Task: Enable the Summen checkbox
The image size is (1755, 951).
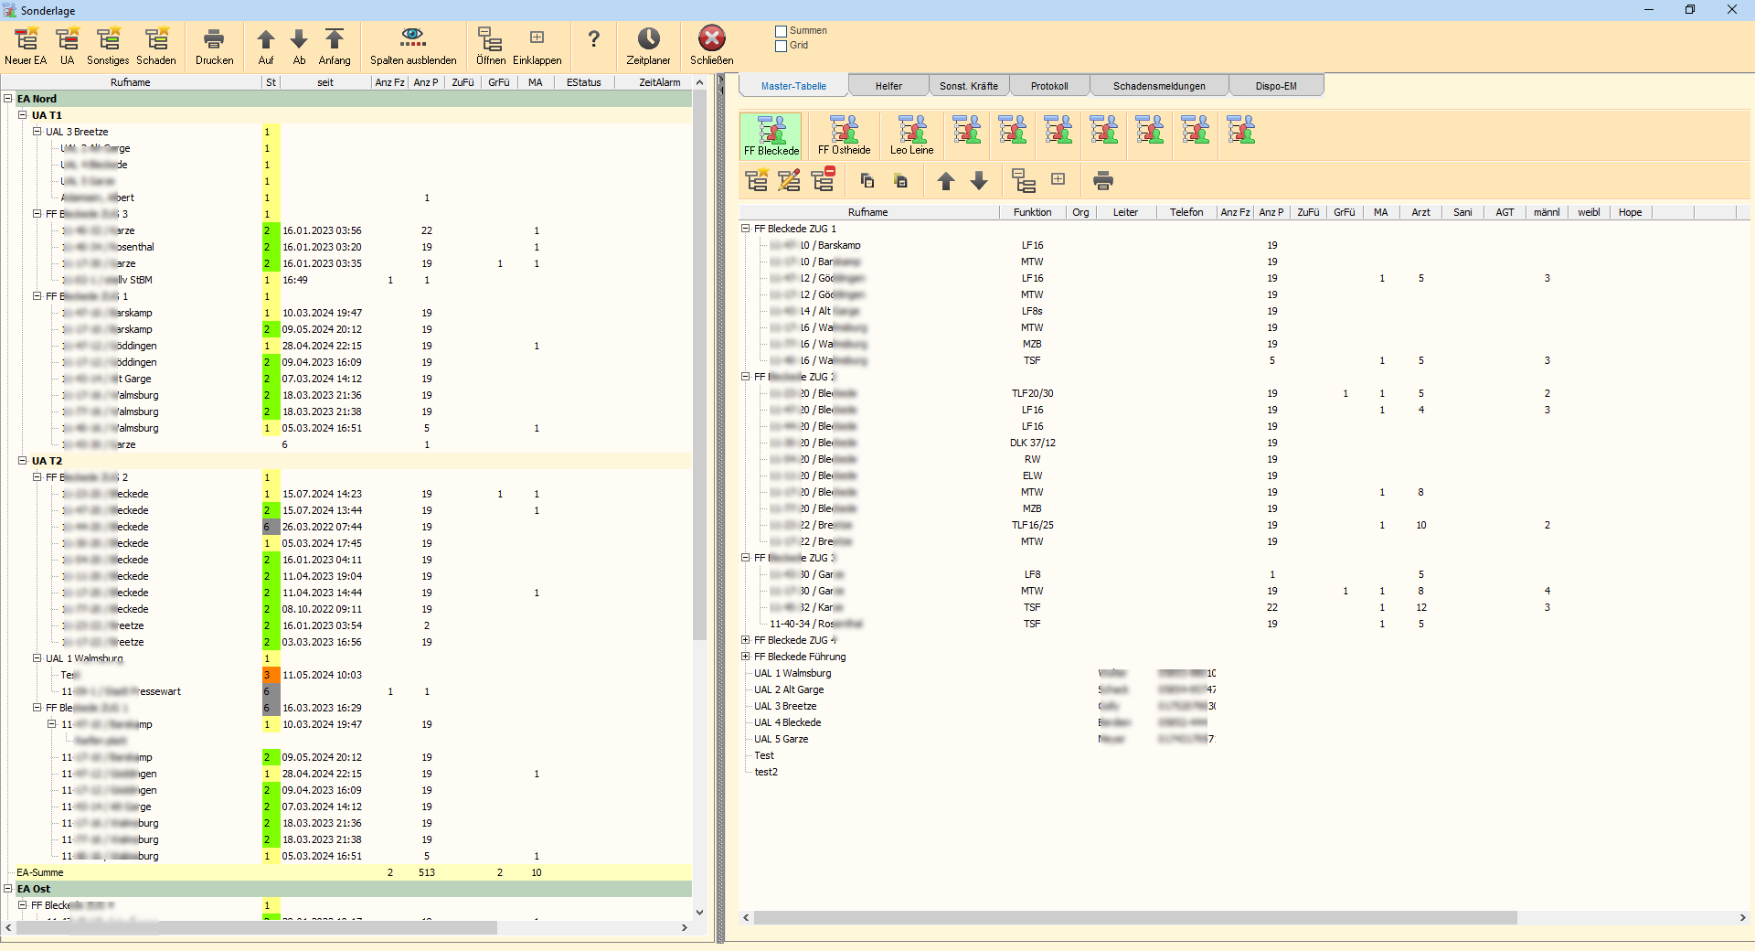Action: (x=782, y=31)
